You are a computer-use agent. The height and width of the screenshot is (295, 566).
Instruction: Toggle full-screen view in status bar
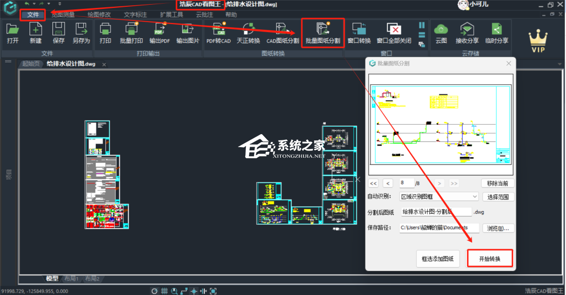213,291
